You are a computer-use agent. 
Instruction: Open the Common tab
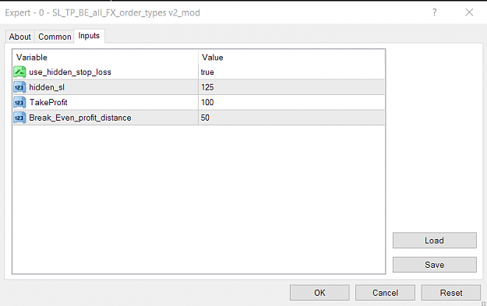[x=55, y=37]
